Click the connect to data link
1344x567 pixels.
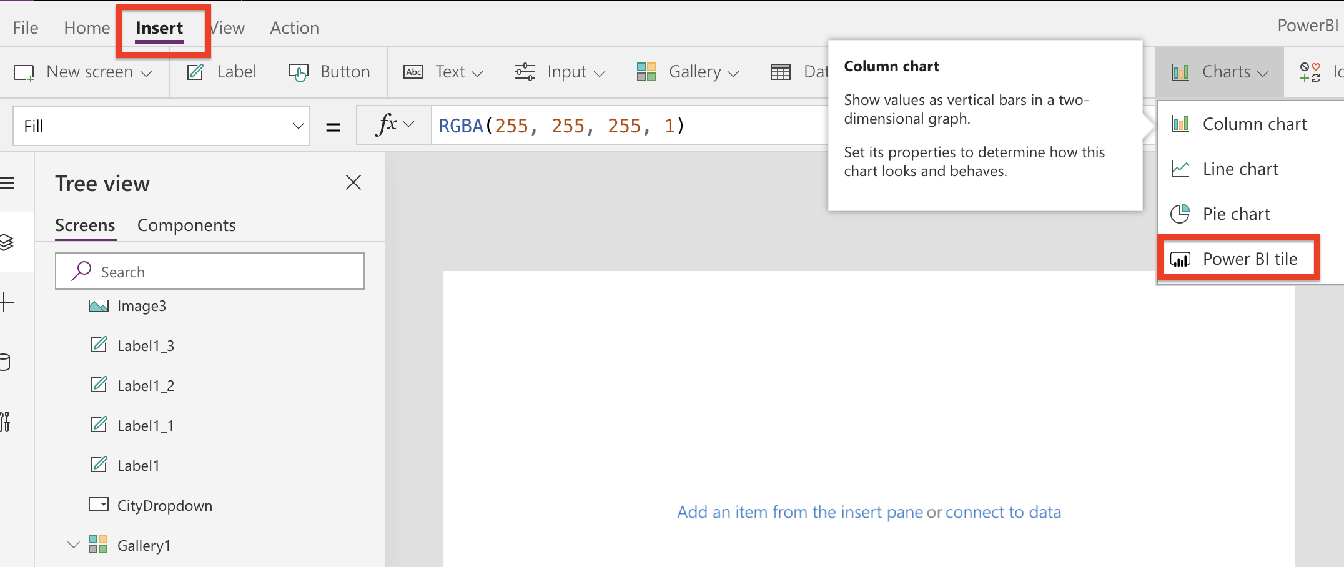coord(1004,512)
